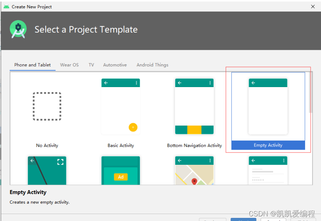321x221 pixels.
Task: Open the TV tab
Action: (91, 65)
